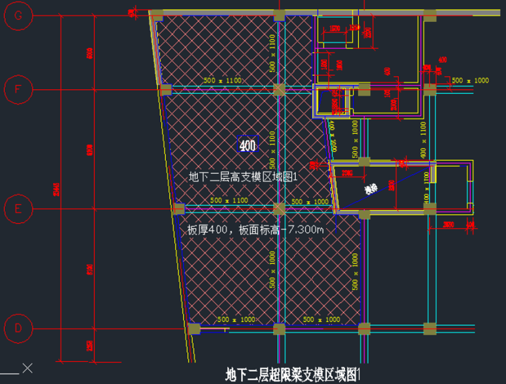Select the red 400 dimension text near axis F right
The image size is (506, 384).
click(443, 60)
